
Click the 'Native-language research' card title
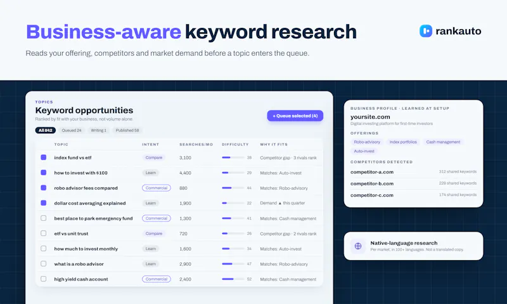pos(404,243)
